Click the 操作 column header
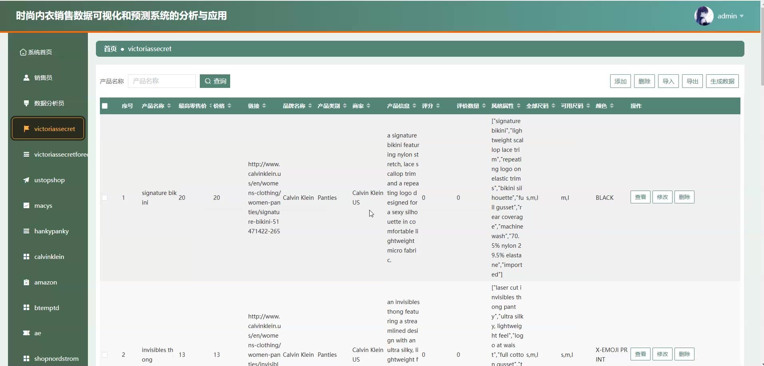This screenshot has width=764, height=366. 636,106
